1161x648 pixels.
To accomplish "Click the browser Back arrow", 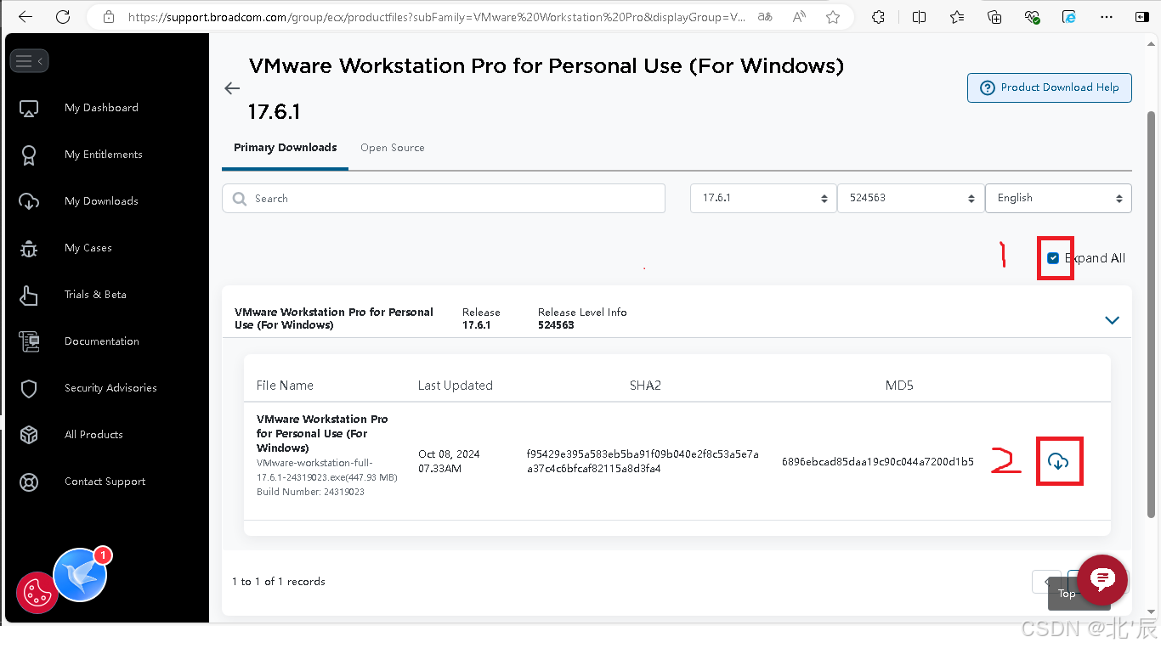I will pos(25,16).
